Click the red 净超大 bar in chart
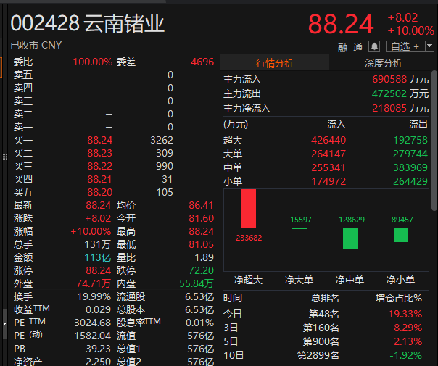The width and height of the screenshot is (438, 366). (x=249, y=209)
